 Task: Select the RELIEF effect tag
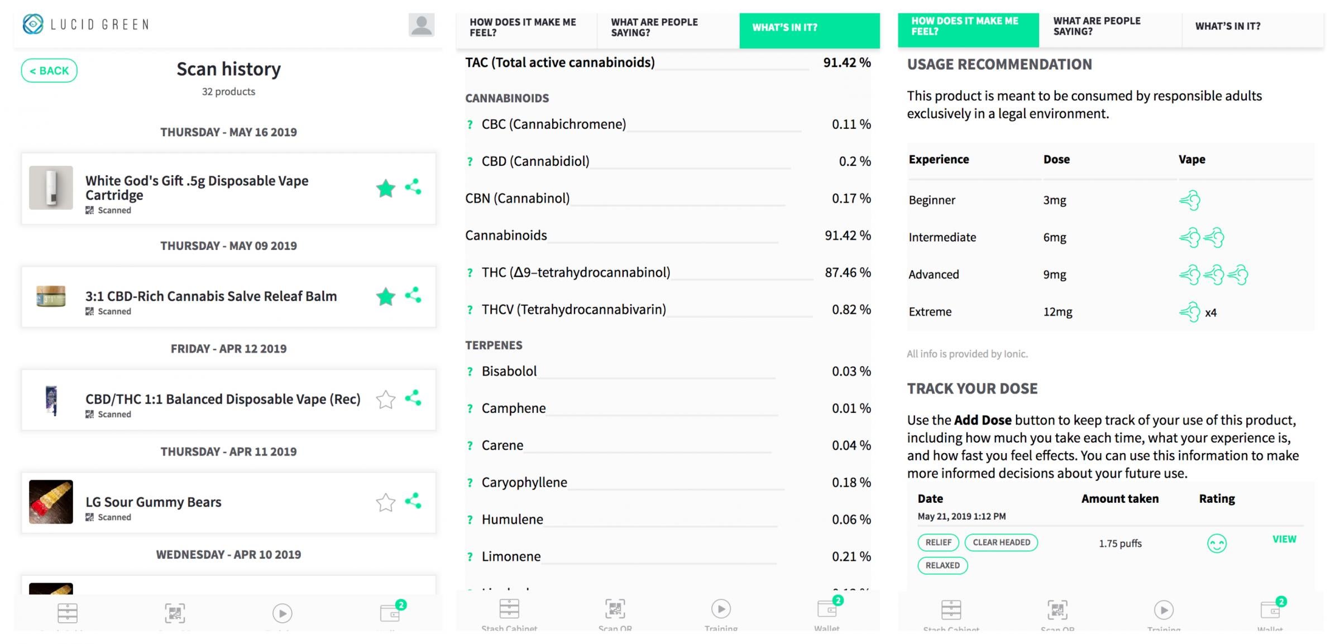pyautogui.click(x=939, y=542)
